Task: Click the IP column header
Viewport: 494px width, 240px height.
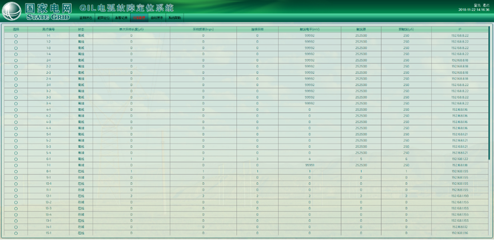Action: pyautogui.click(x=460, y=29)
